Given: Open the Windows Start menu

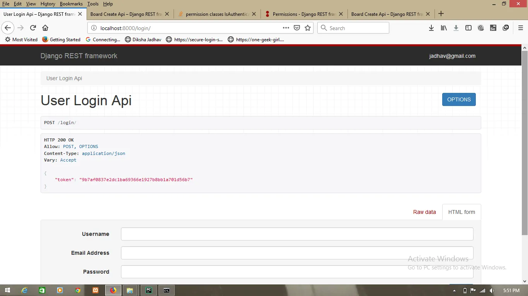Looking at the screenshot, I should pyautogui.click(x=8, y=290).
